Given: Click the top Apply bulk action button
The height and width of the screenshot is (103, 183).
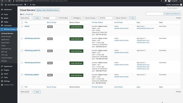Looking at the screenshot, I should [x=37, y=18].
